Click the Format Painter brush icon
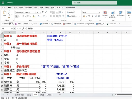The height and width of the screenshot is (99, 132). [9, 18]
